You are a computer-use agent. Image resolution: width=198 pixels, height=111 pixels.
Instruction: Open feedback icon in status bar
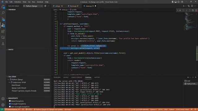[x=192, y=109]
